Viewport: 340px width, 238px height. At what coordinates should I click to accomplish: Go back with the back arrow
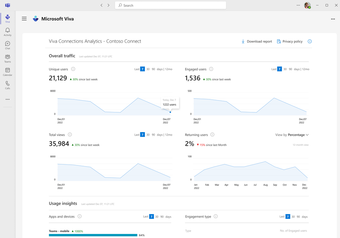coord(101,5)
